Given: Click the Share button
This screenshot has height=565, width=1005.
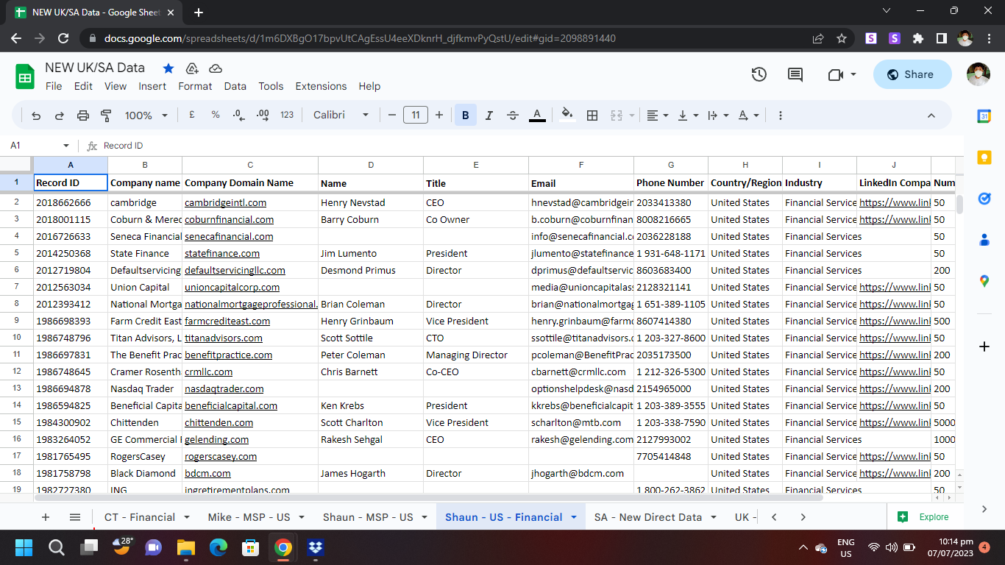Looking at the screenshot, I should pos(912,74).
